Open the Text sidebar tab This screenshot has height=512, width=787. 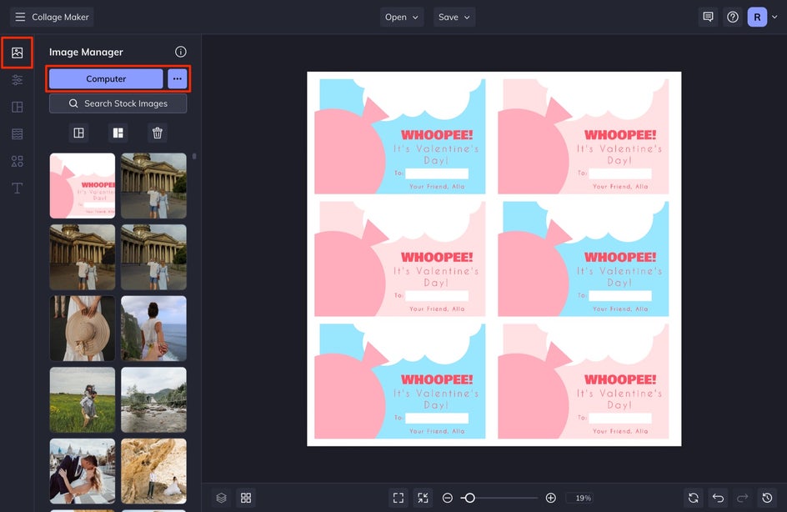pos(17,188)
